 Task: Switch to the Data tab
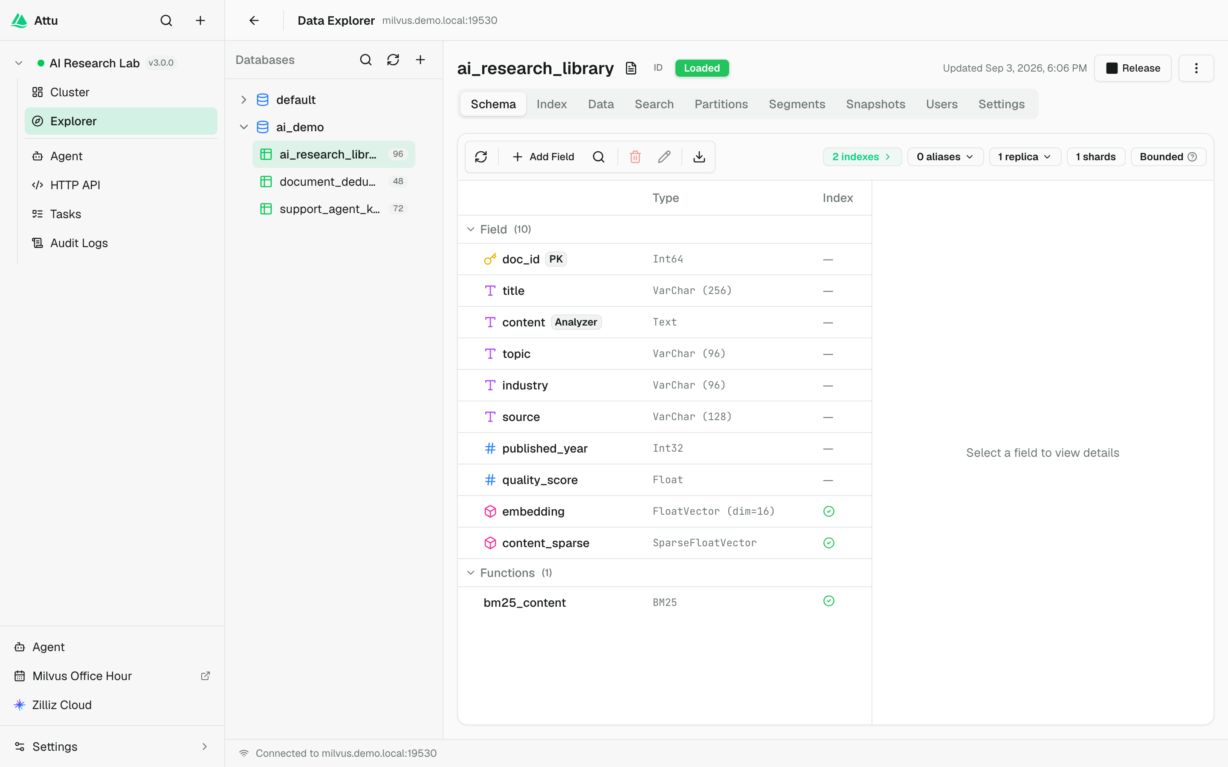click(x=601, y=104)
